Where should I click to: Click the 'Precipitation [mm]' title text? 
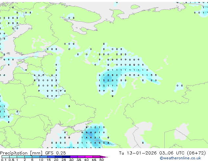click(21, 153)
